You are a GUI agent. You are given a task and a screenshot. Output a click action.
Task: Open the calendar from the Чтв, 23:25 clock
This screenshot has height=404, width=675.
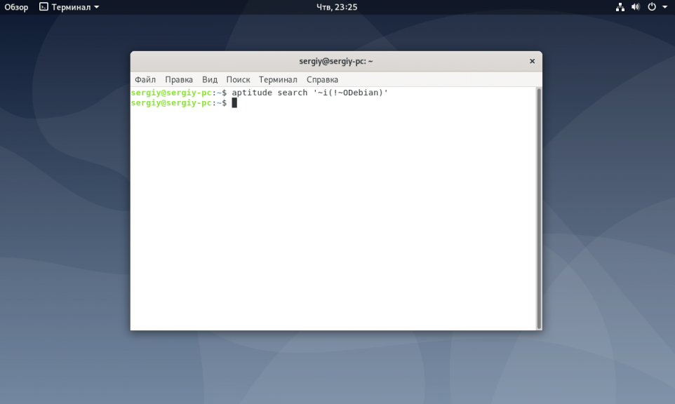click(337, 7)
